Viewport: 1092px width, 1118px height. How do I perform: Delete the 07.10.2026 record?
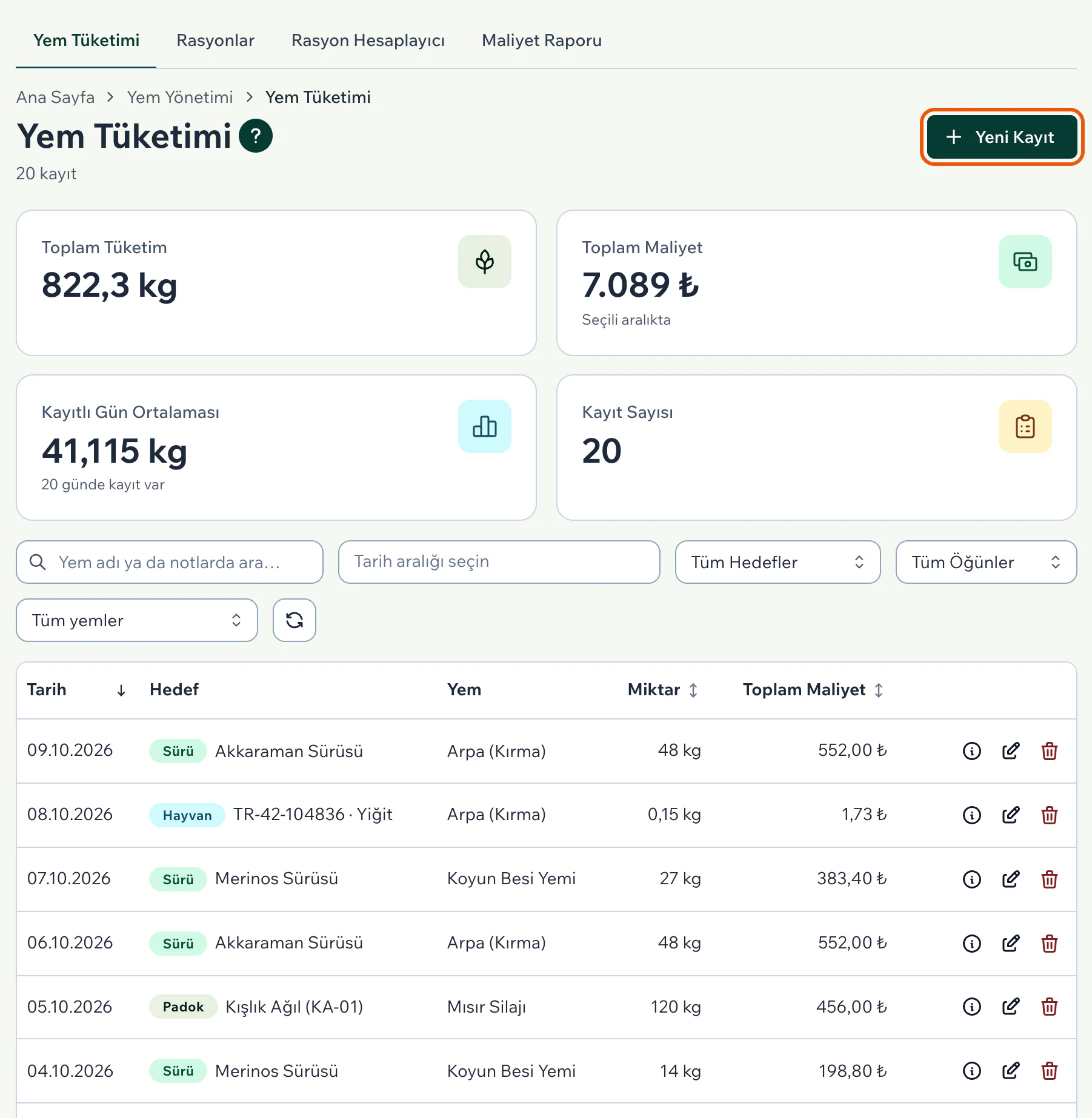pos(1050,879)
